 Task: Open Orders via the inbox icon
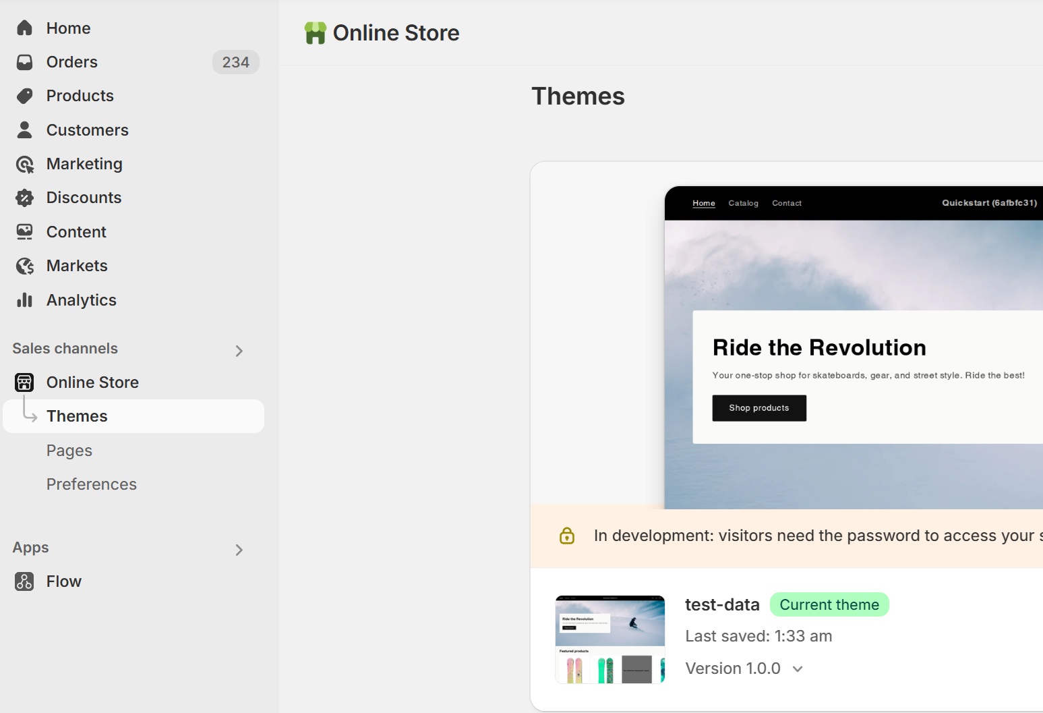[25, 62]
